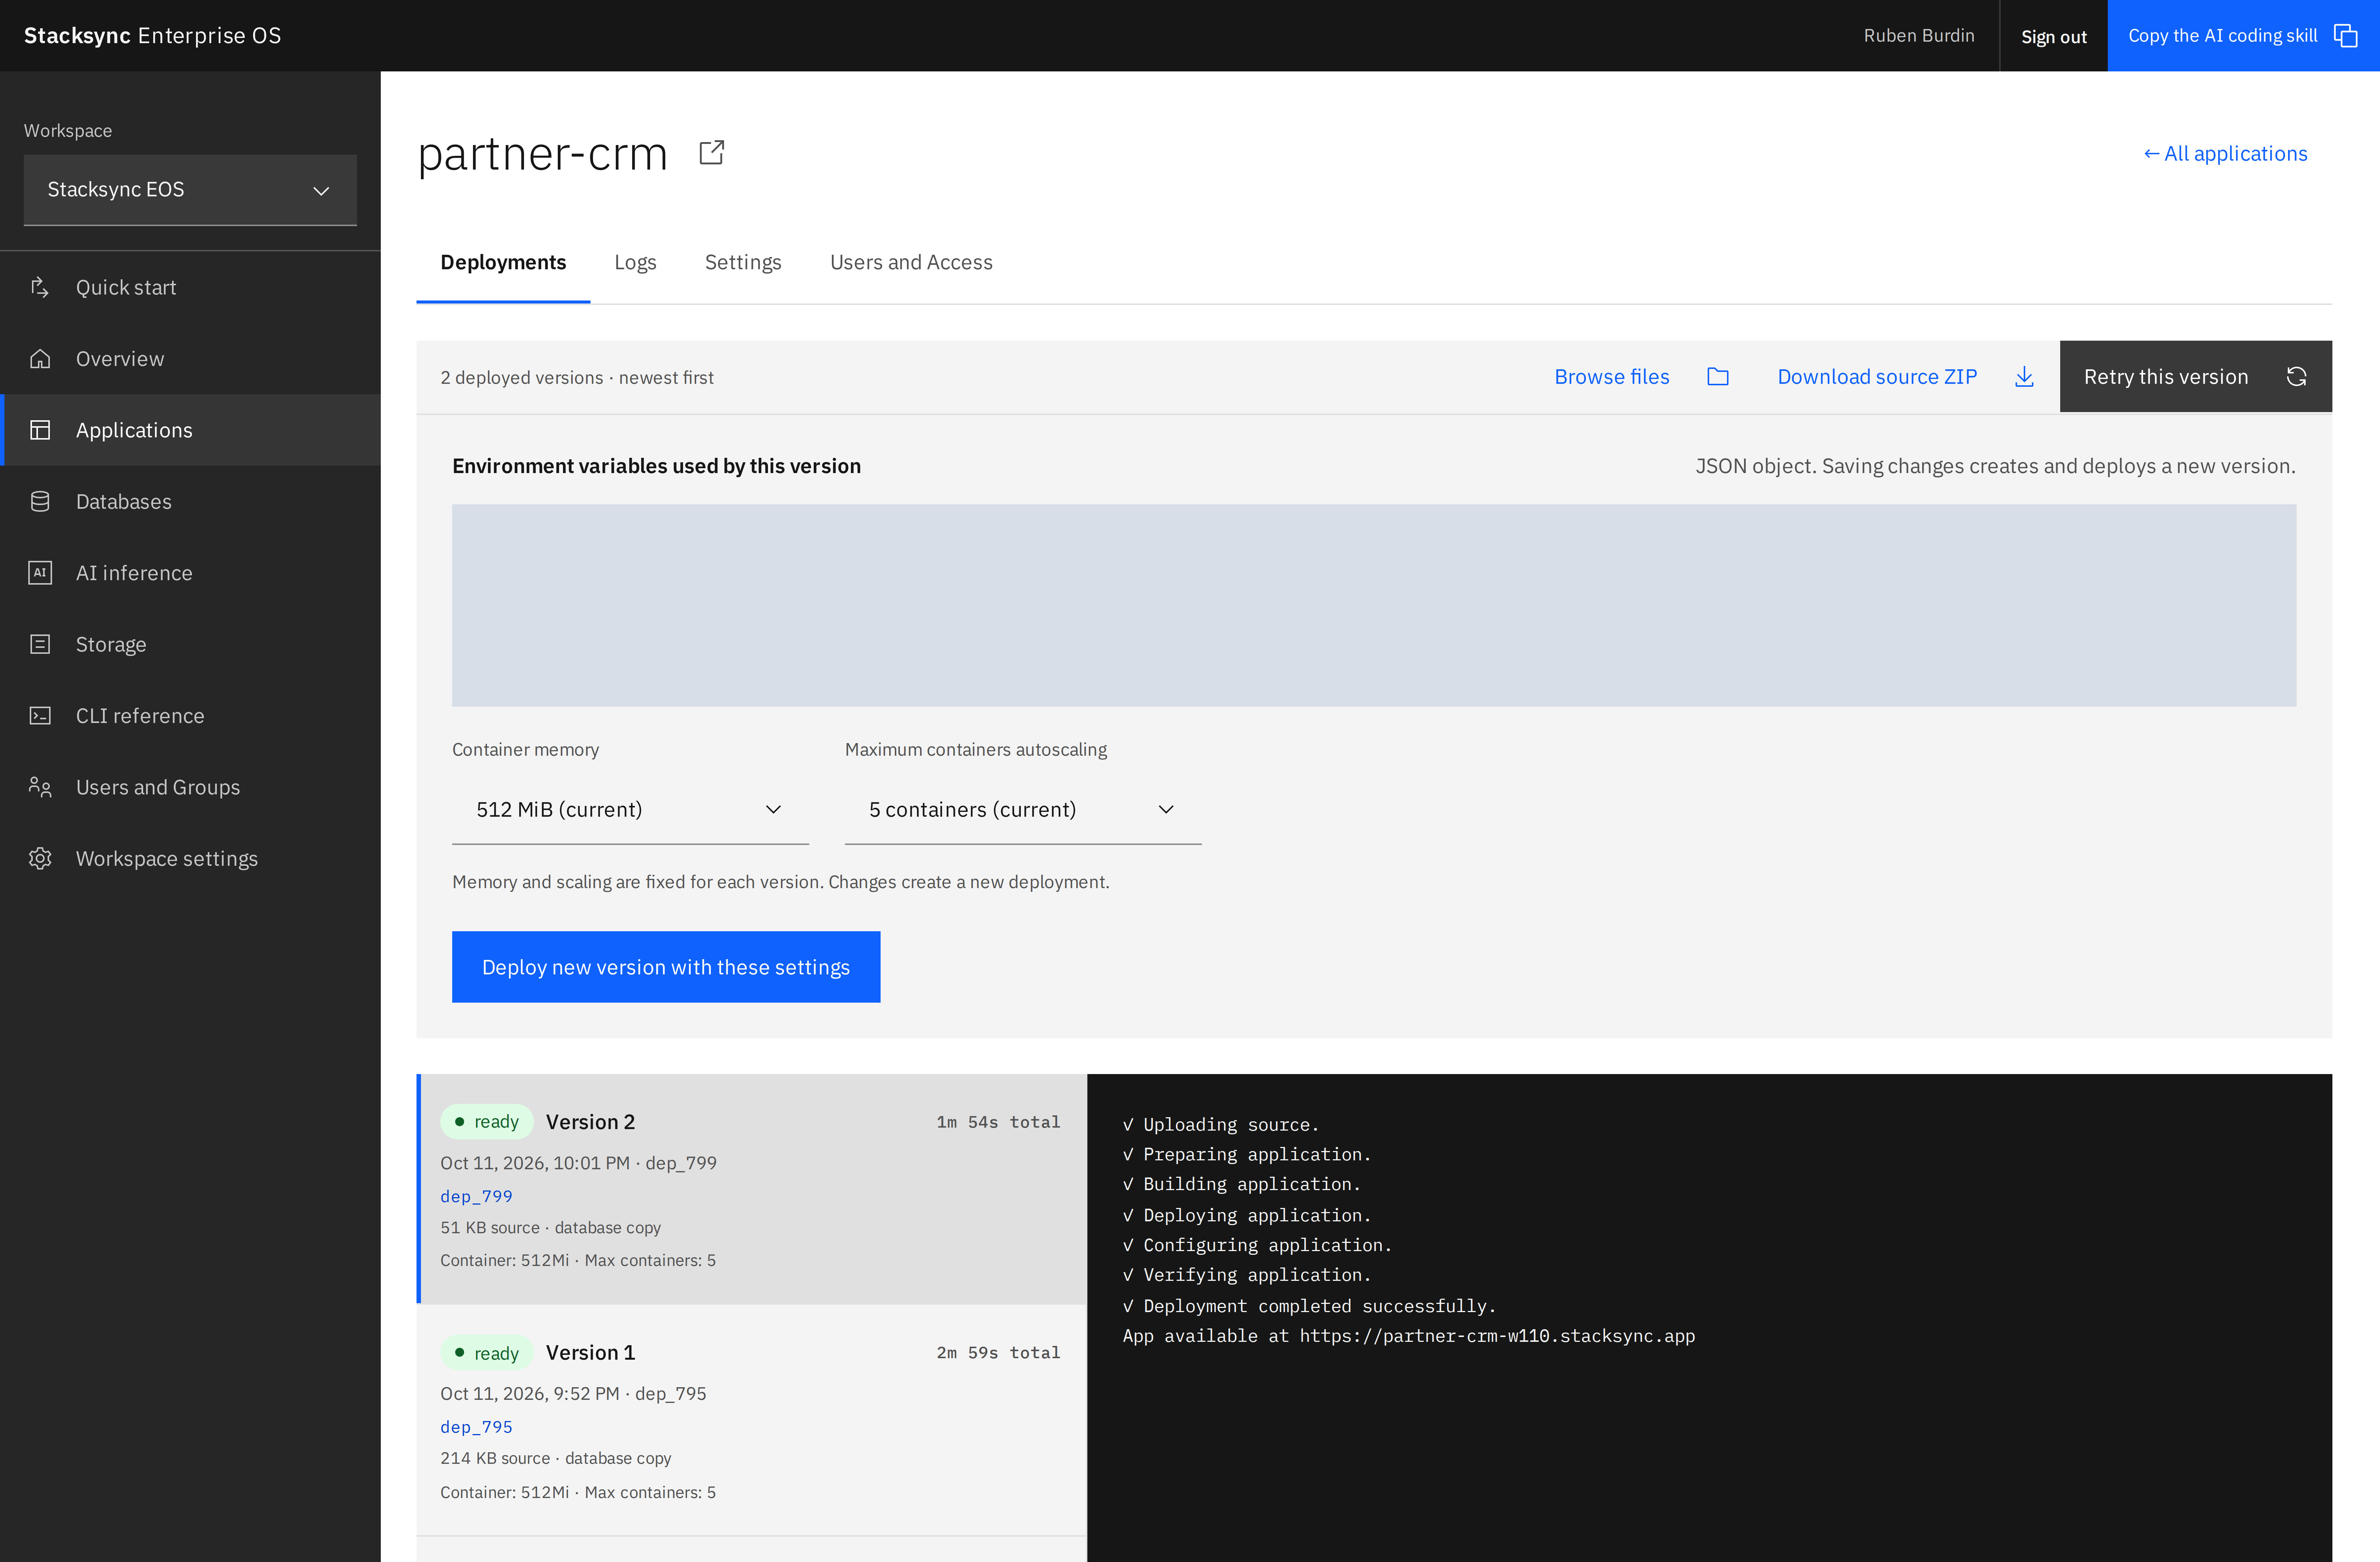Click the Stacksync Enterprise OS logo title

point(152,36)
